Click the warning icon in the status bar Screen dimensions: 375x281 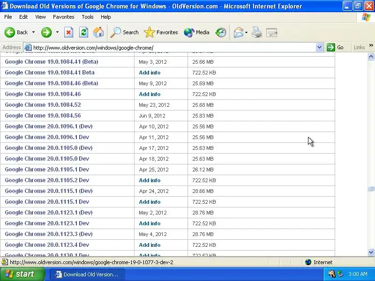[x=5, y=262]
